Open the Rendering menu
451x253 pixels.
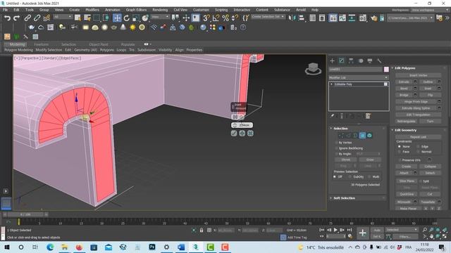click(160, 10)
